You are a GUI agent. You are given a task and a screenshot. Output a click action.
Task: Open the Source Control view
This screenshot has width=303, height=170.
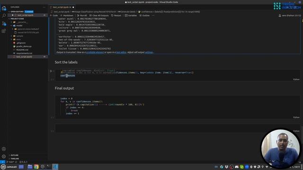point(4,24)
